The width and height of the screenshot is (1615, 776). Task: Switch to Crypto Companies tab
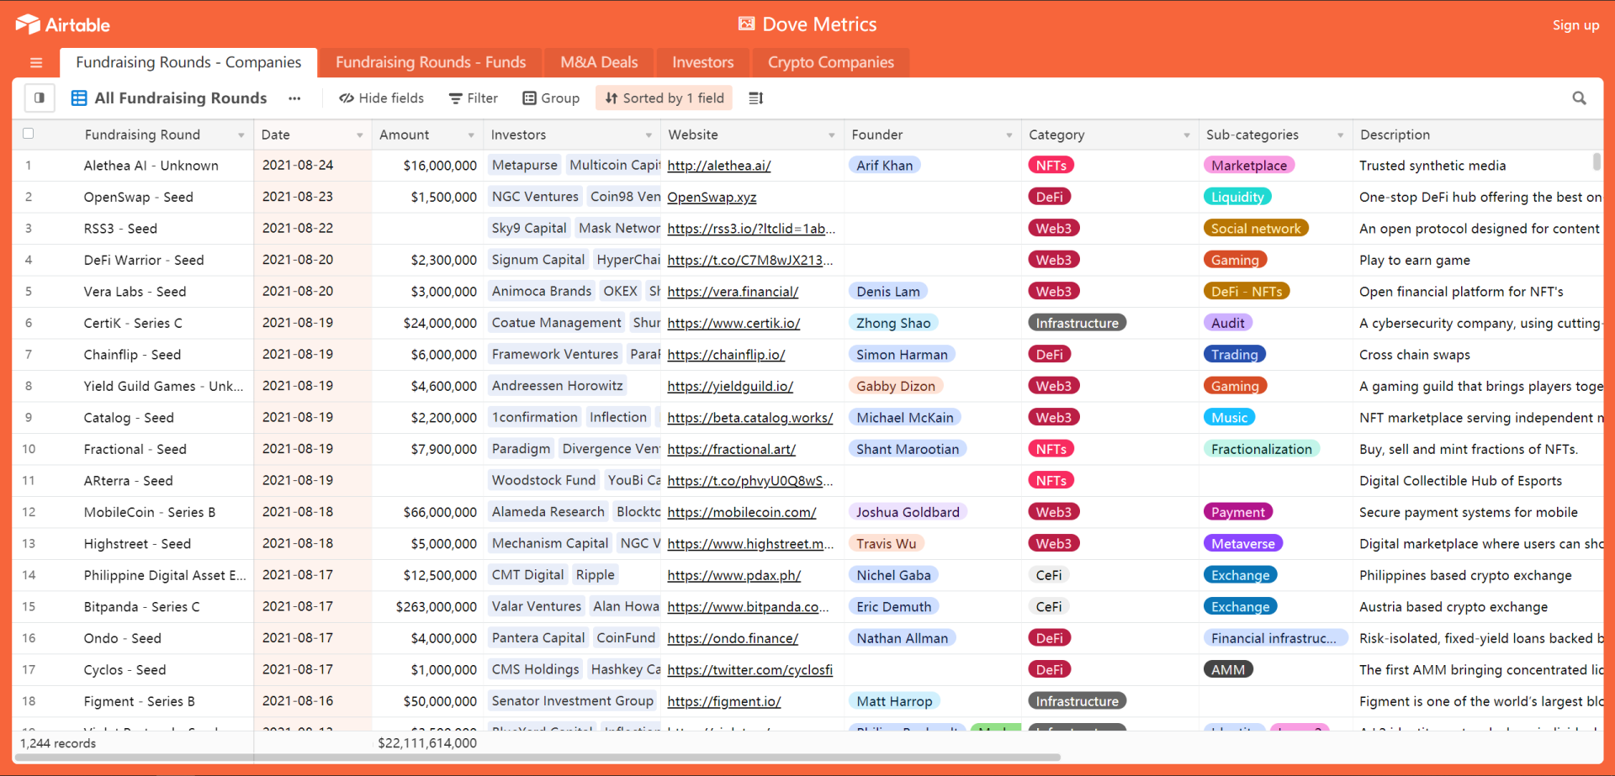pyautogui.click(x=830, y=62)
